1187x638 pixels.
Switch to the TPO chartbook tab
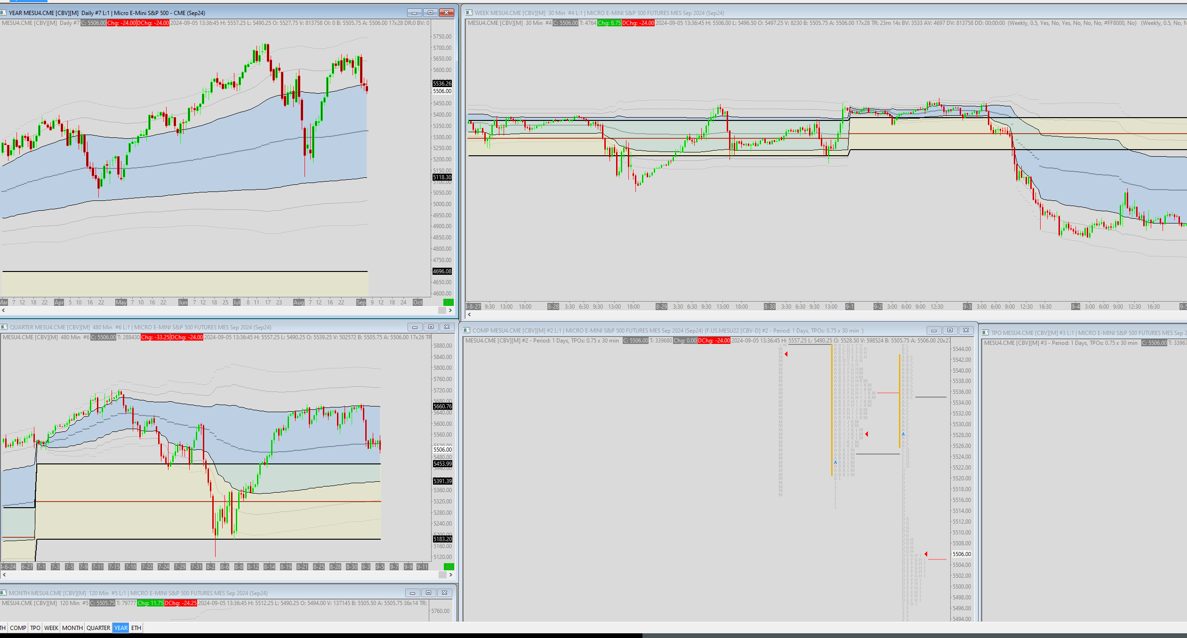pyautogui.click(x=35, y=628)
